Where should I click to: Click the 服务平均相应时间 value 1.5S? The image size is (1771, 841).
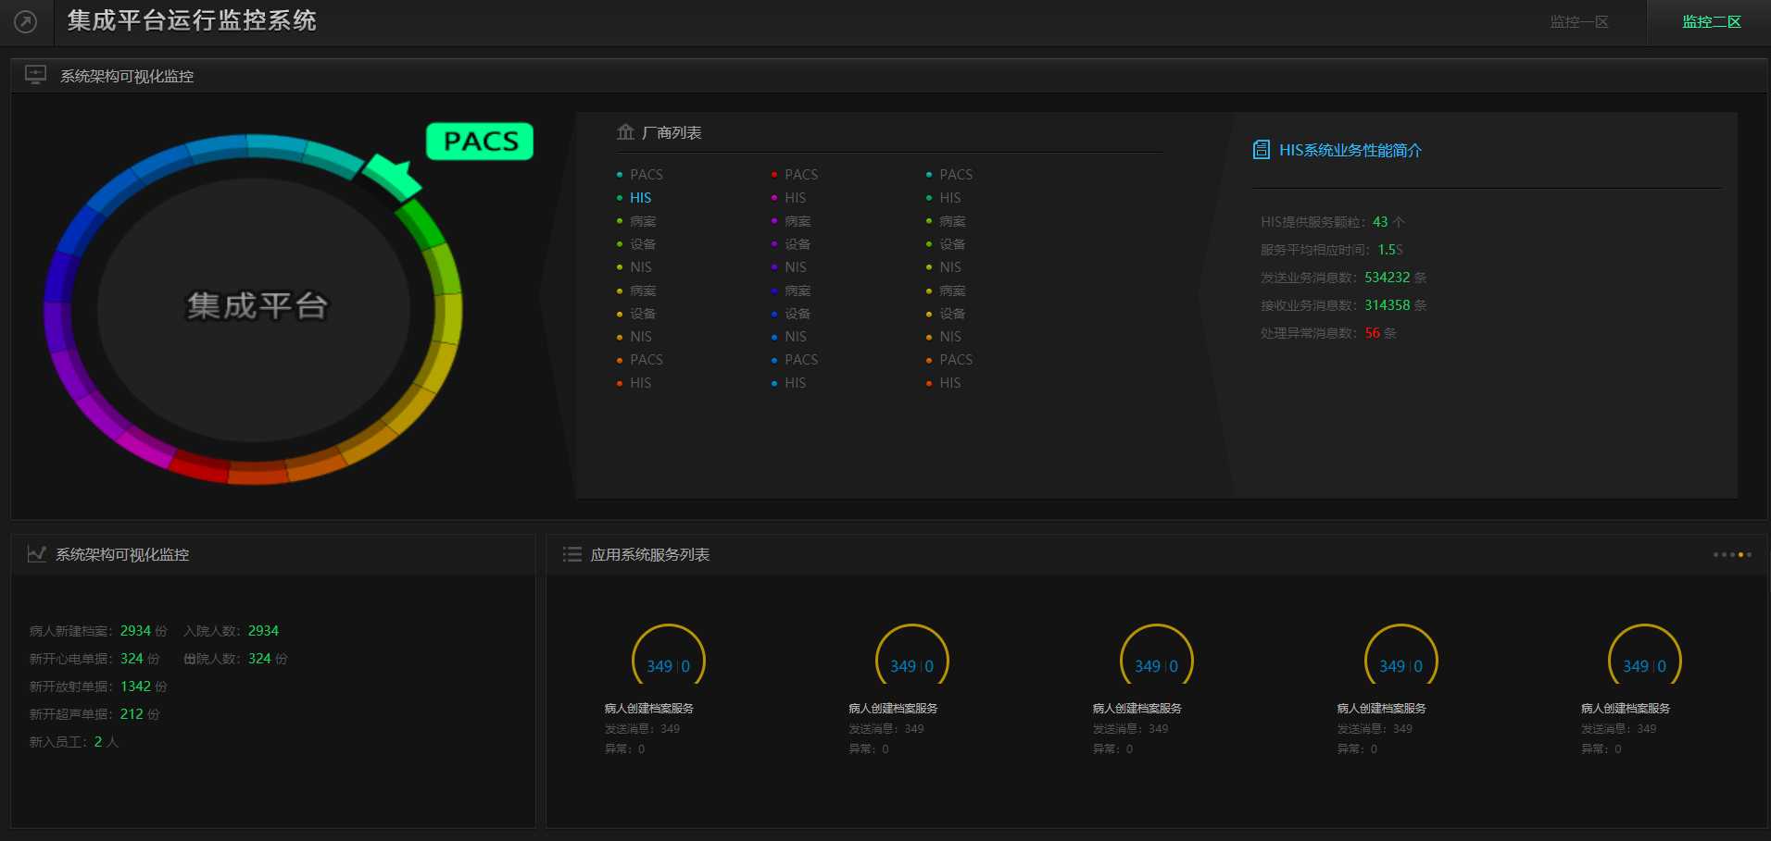1390,250
